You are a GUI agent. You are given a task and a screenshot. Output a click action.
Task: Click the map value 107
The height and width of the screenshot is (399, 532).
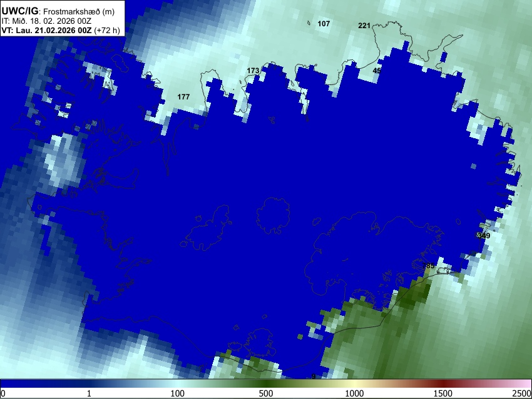click(x=324, y=24)
